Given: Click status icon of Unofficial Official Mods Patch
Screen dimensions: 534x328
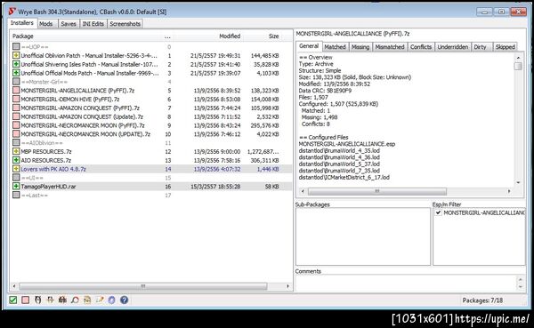Looking at the screenshot, I should point(16,73).
